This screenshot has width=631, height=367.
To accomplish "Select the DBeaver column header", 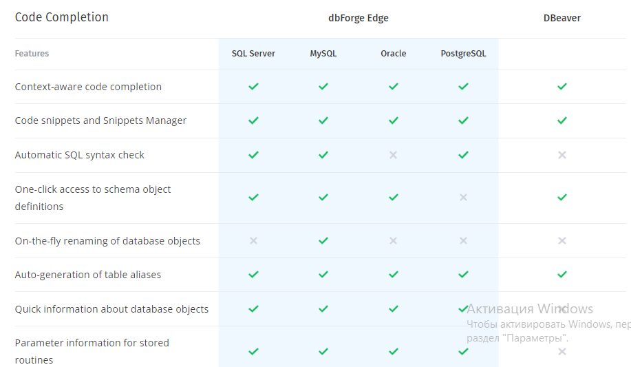I will (x=562, y=18).
